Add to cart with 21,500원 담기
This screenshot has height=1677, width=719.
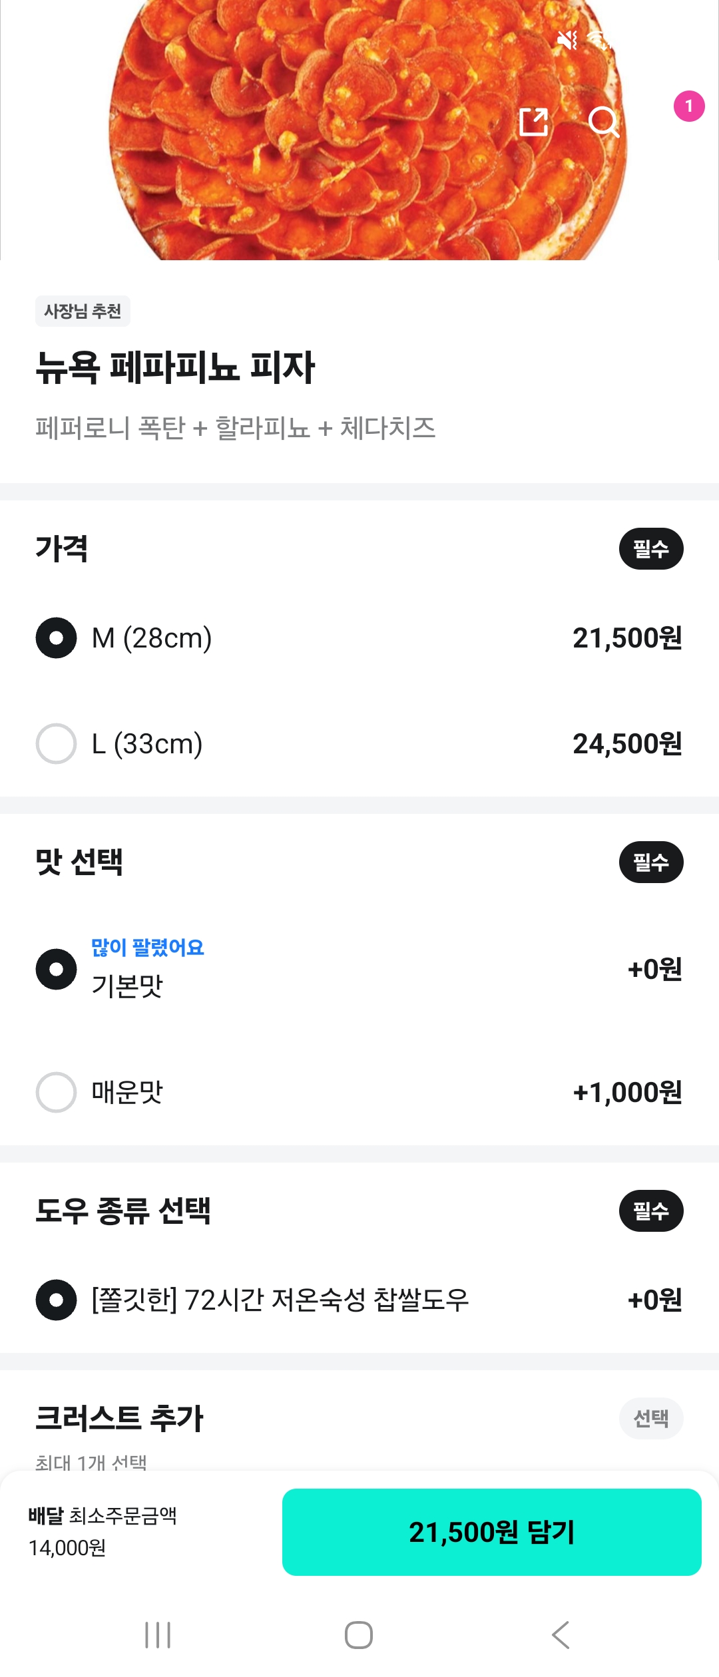tap(491, 1532)
